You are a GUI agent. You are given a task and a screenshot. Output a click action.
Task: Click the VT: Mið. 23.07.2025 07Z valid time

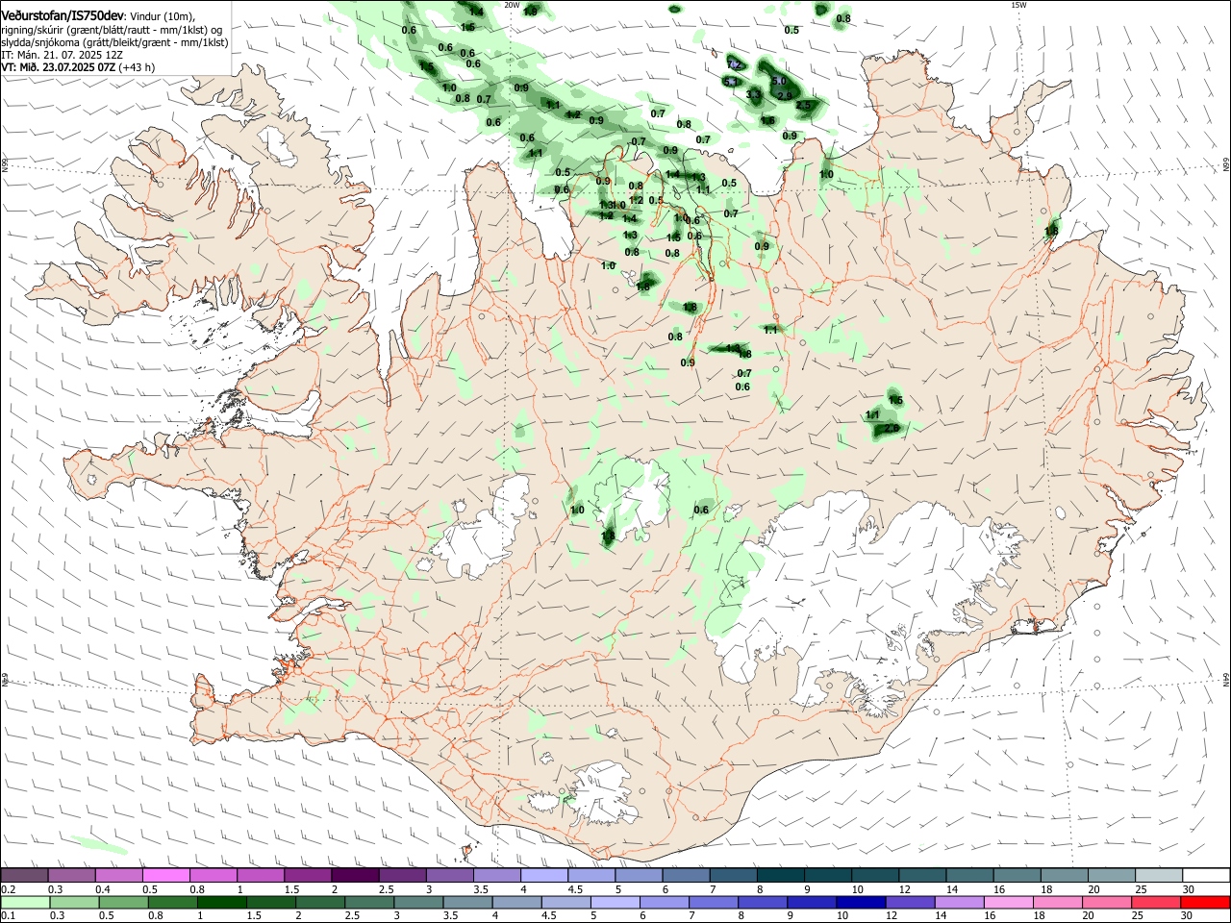pos(59,67)
